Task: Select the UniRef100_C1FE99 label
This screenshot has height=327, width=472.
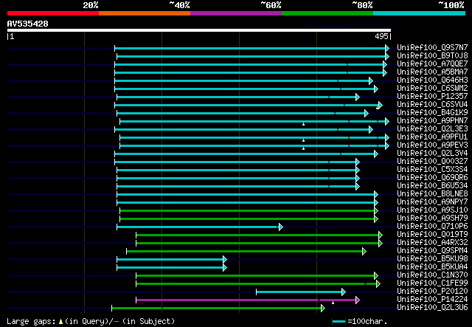Action: pyautogui.click(x=432, y=283)
